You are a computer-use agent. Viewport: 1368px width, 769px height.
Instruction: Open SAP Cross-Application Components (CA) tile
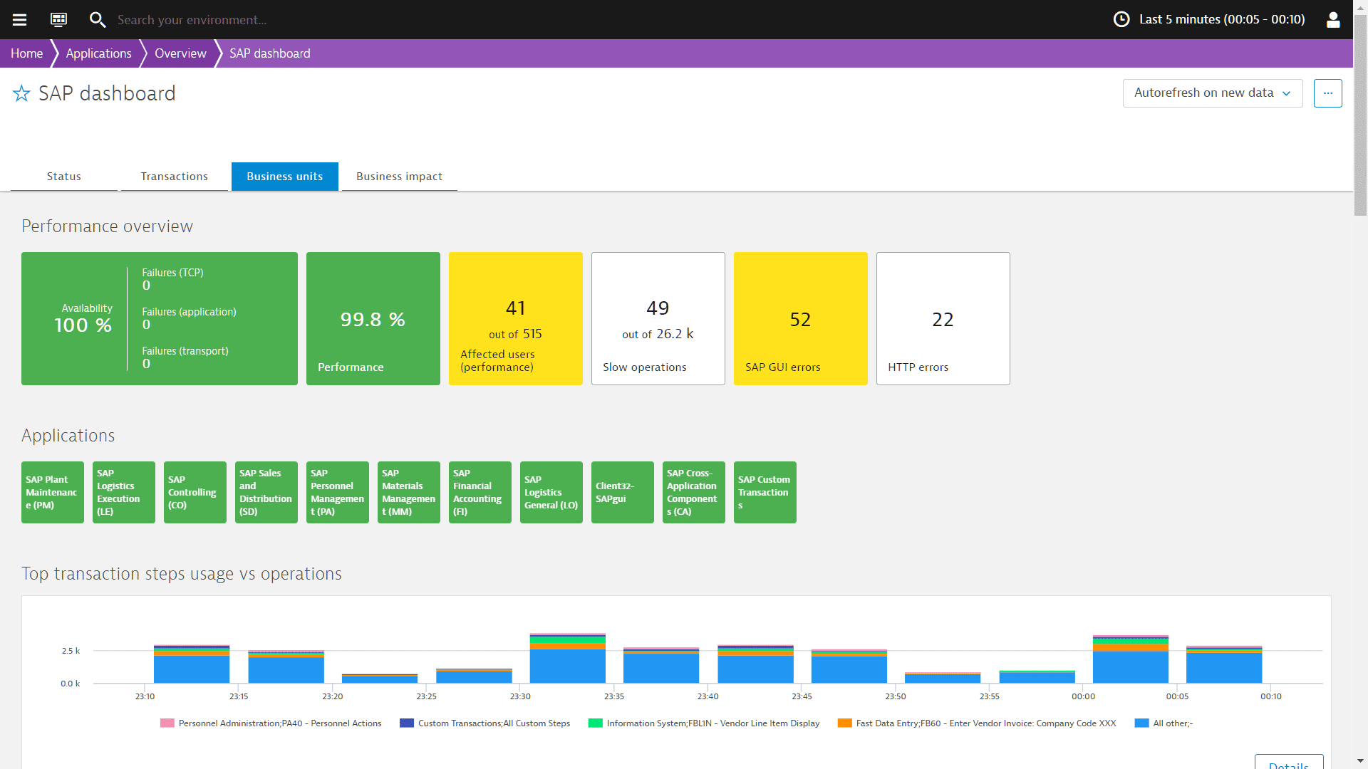pos(694,492)
